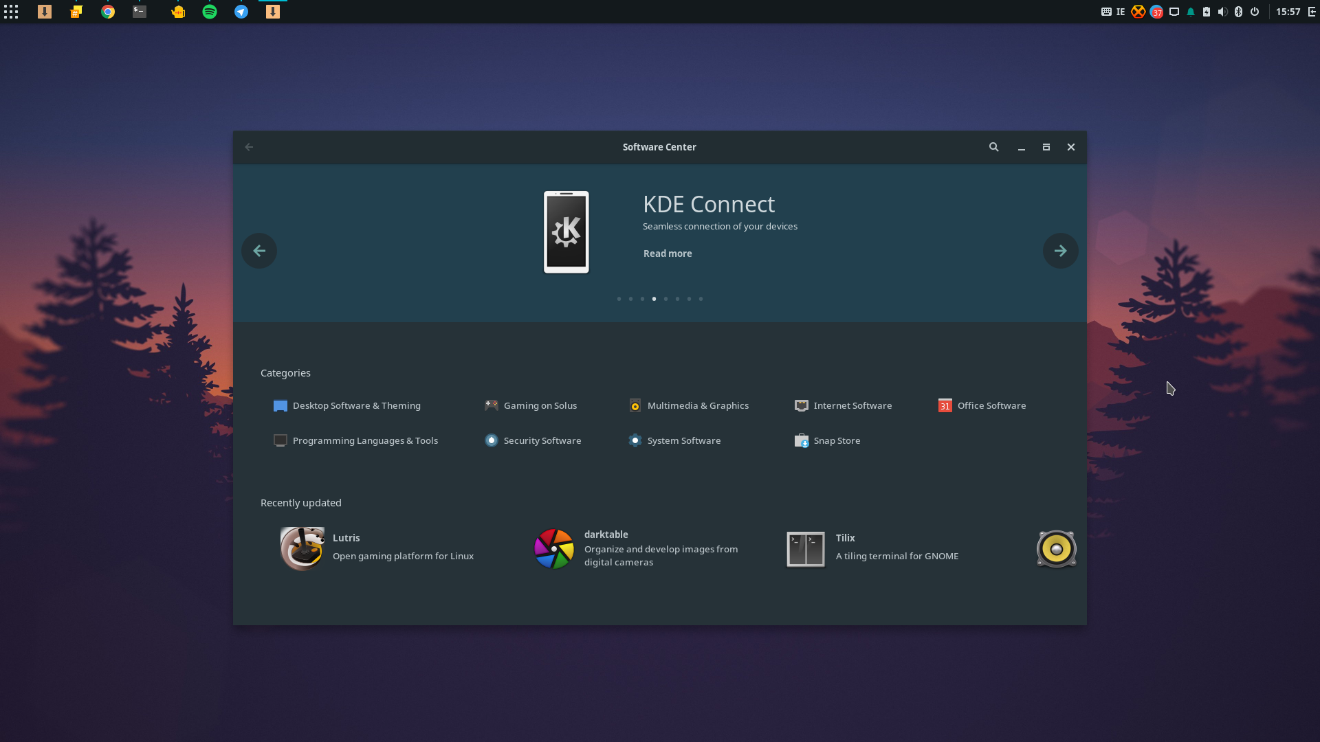Open the on-screen keyboard tray icon

(1106, 12)
